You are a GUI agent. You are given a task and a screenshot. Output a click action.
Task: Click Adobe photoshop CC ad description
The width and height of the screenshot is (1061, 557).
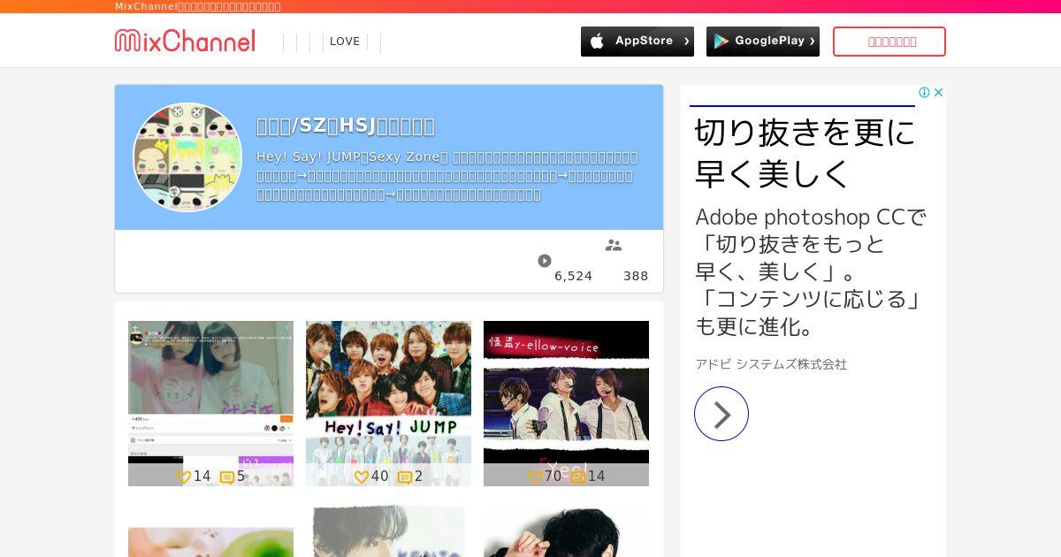pos(811,271)
